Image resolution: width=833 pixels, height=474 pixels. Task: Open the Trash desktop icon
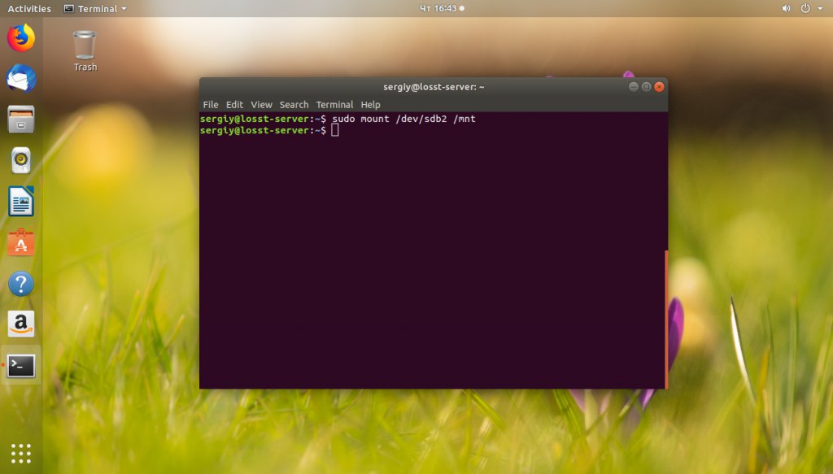[x=85, y=51]
